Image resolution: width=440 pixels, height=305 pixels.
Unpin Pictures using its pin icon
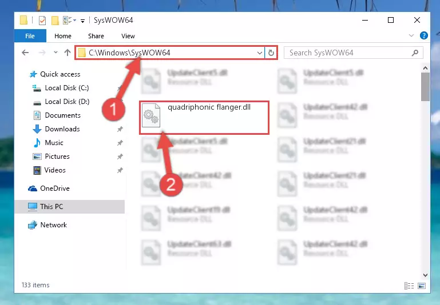click(120, 156)
